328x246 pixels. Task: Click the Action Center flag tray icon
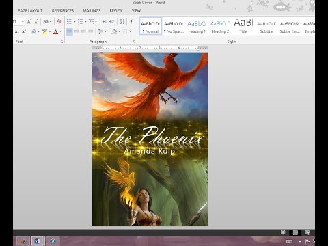(307, 241)
